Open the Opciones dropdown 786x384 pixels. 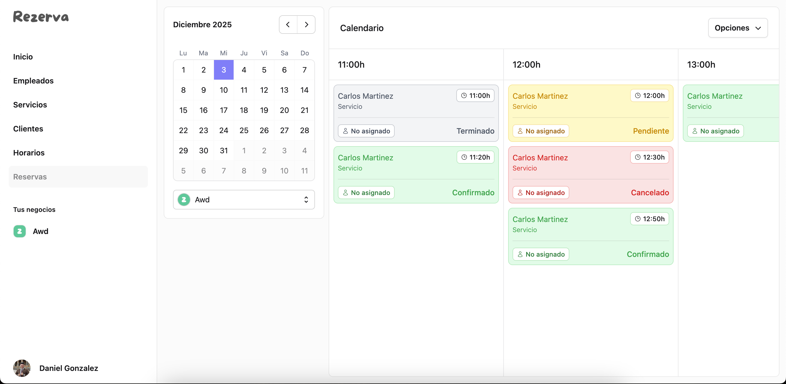(738, 28)
